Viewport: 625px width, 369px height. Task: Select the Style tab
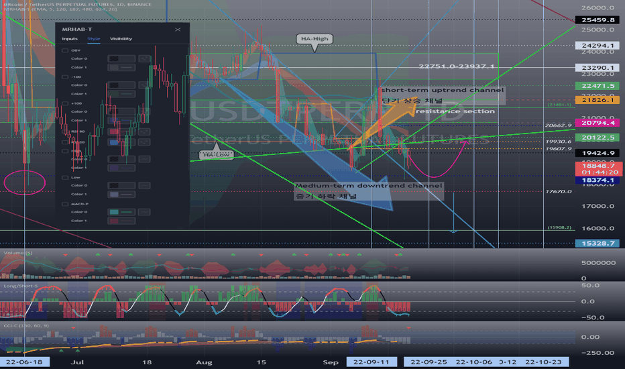[94, 39]
